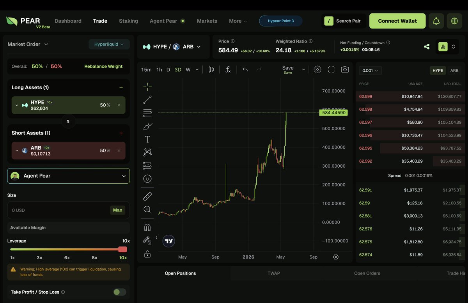Open the Hypear Point 3 badge
This screenshot has width=468, height=303.
[281, 21]
